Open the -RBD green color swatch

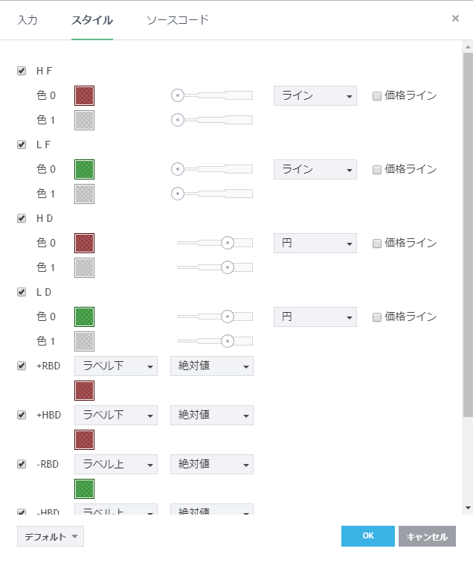[85, 489]
